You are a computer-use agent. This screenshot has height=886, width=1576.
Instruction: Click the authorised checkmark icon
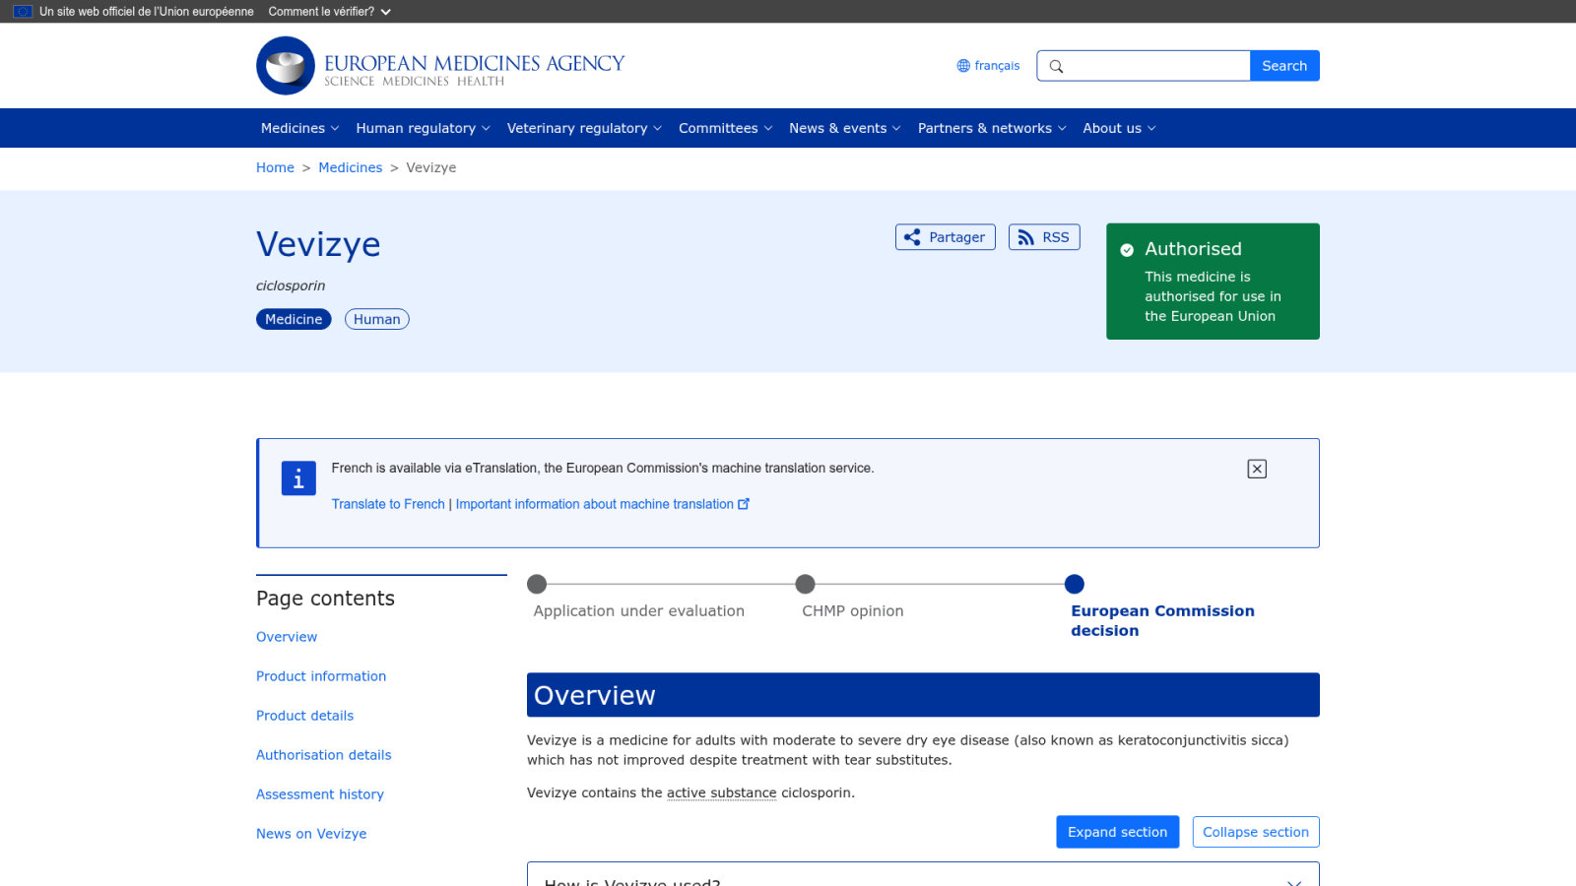point(1127,250)
